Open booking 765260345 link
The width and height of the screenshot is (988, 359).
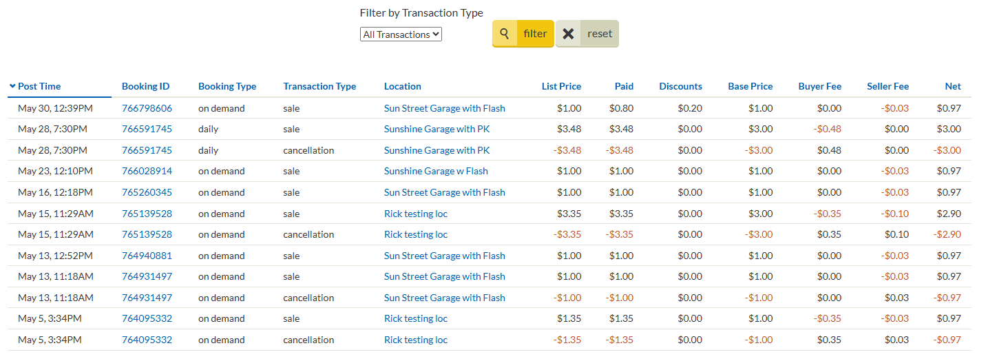click(147, 192)
